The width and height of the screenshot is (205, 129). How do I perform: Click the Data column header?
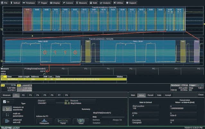pos(58,77)
